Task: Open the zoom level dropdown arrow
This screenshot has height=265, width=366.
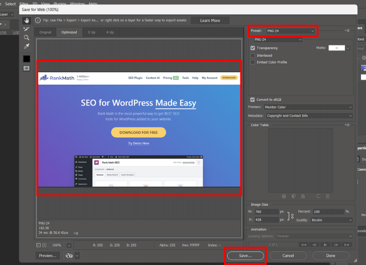Action: [x=69, y=245]
